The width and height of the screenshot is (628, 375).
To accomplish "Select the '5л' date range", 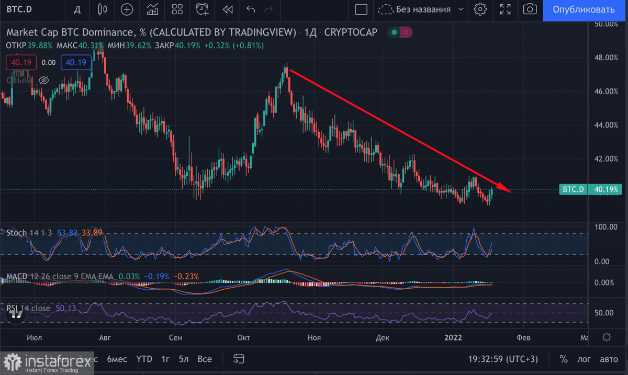I will tap(183, 359).
